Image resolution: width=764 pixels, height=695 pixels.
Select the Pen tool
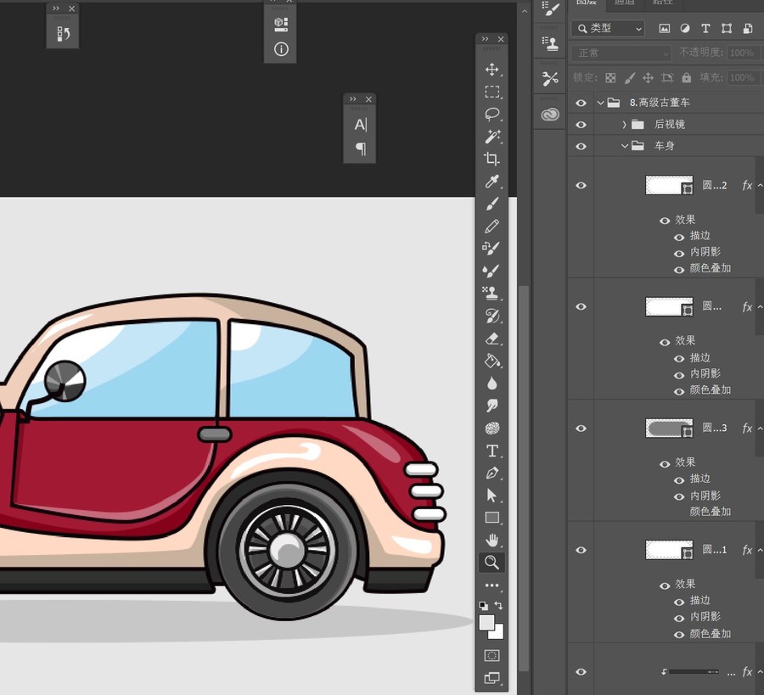(492, 473)
